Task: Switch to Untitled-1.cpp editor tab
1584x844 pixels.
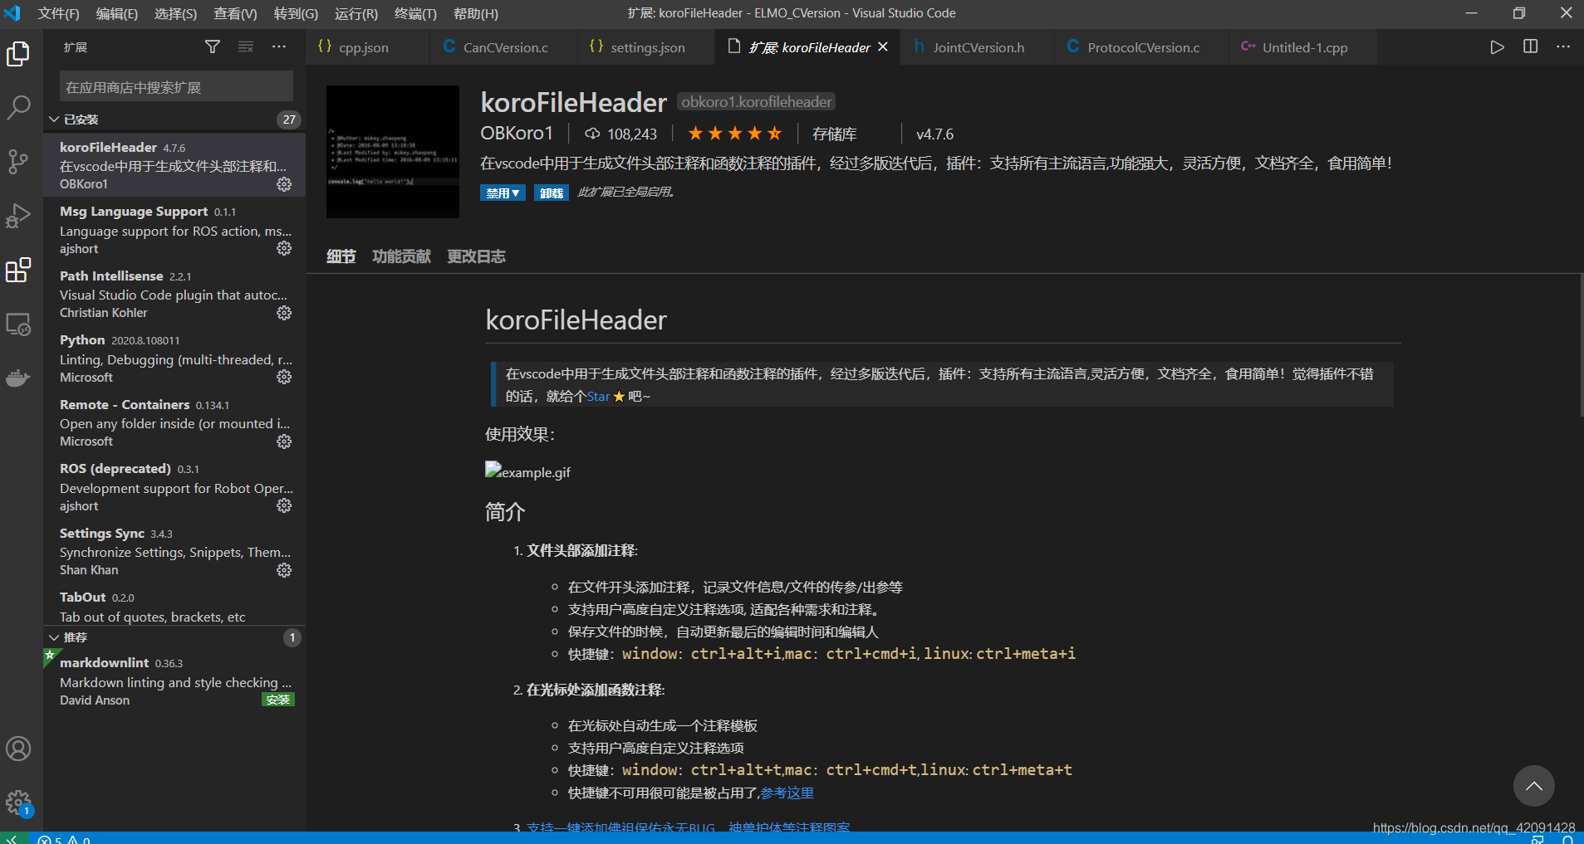Action: pos(1304,47)
